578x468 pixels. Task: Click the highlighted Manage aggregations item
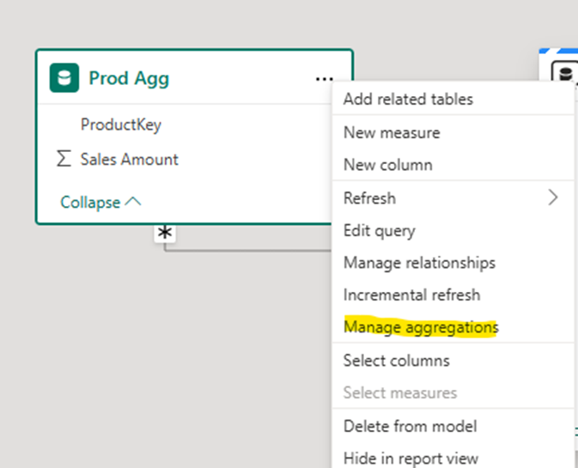point(421,327)
